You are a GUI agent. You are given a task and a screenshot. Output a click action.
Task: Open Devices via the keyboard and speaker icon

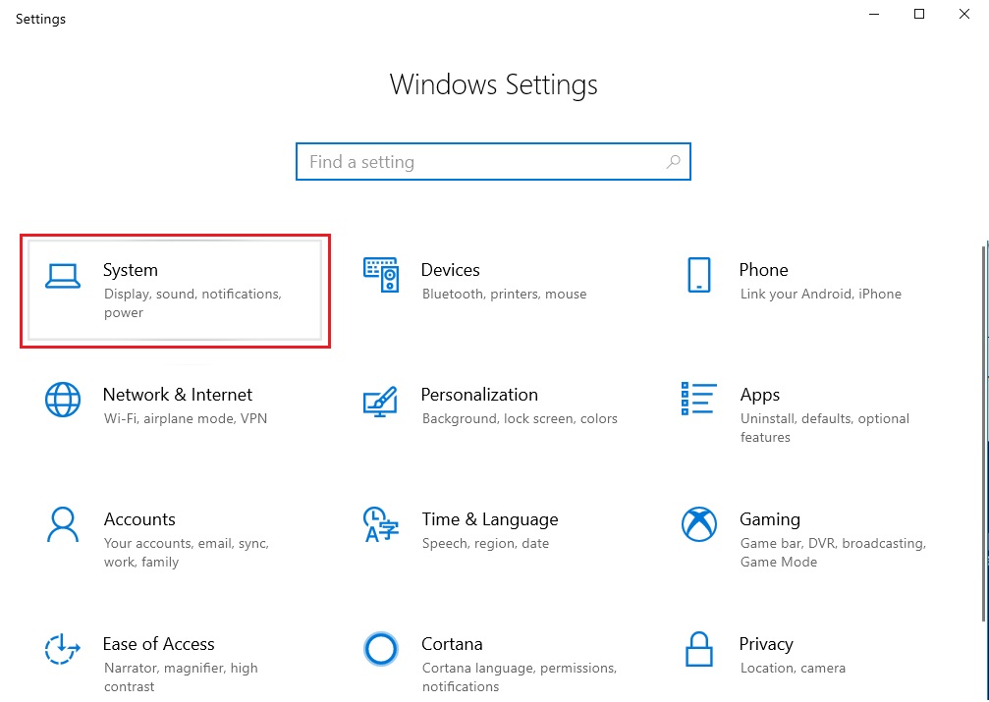pyautogui.click(x=380, y=275)
